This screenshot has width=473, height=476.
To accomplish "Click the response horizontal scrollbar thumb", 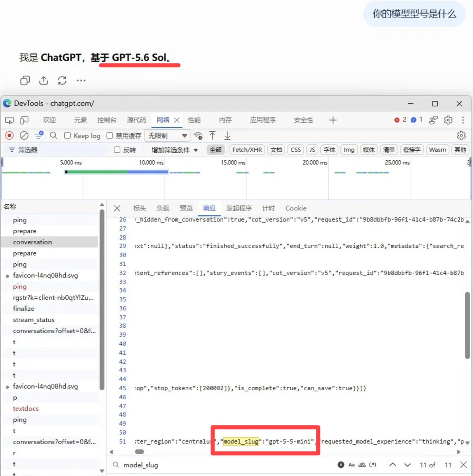I will [139, 452].
